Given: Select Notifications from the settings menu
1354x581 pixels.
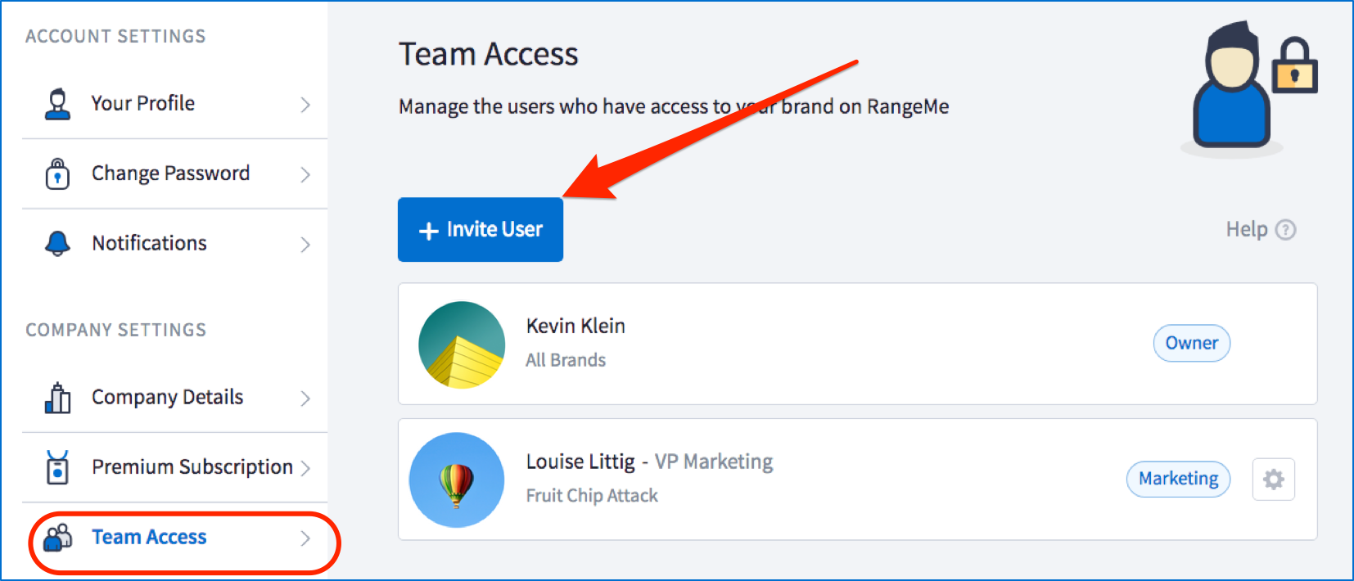Looking at the screenshot, I should pyautogui.click(x=148, y=243).
